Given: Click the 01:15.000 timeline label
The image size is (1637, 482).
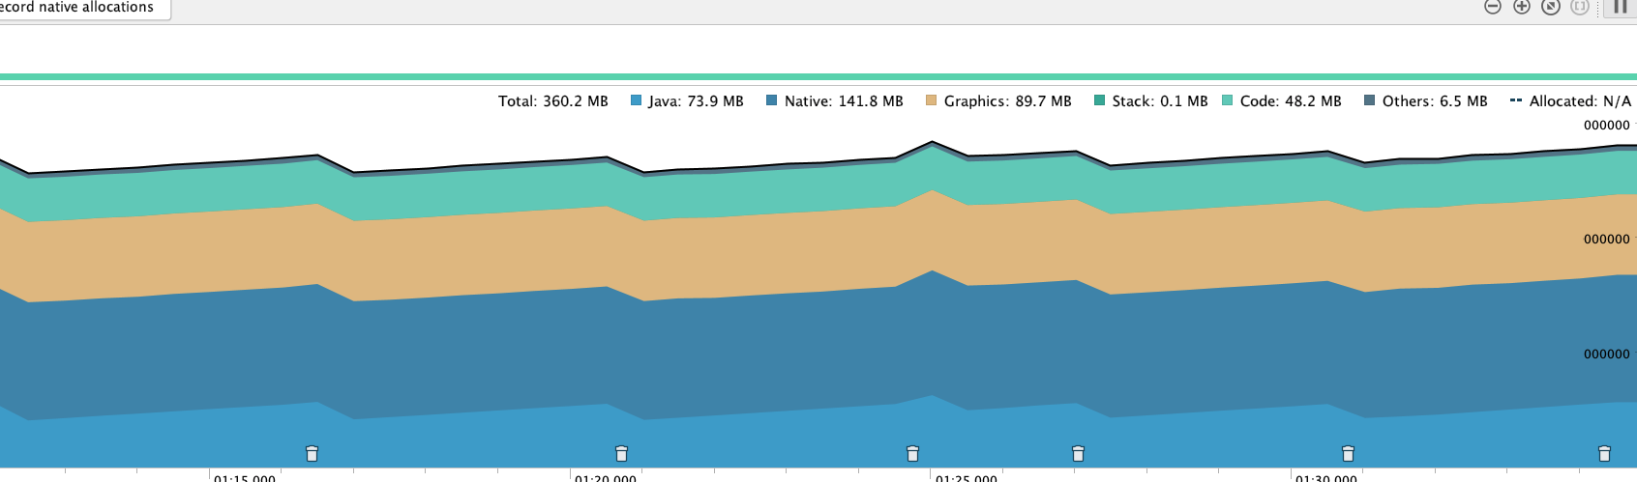Looking at the screenshot, I should click(x=245, y=477).
